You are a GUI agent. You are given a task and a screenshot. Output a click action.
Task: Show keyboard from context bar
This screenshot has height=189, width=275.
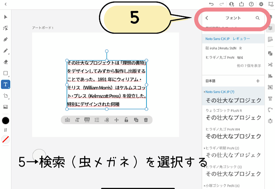click(67, 120)
